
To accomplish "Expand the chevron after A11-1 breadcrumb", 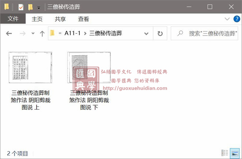I will [85, 33].
